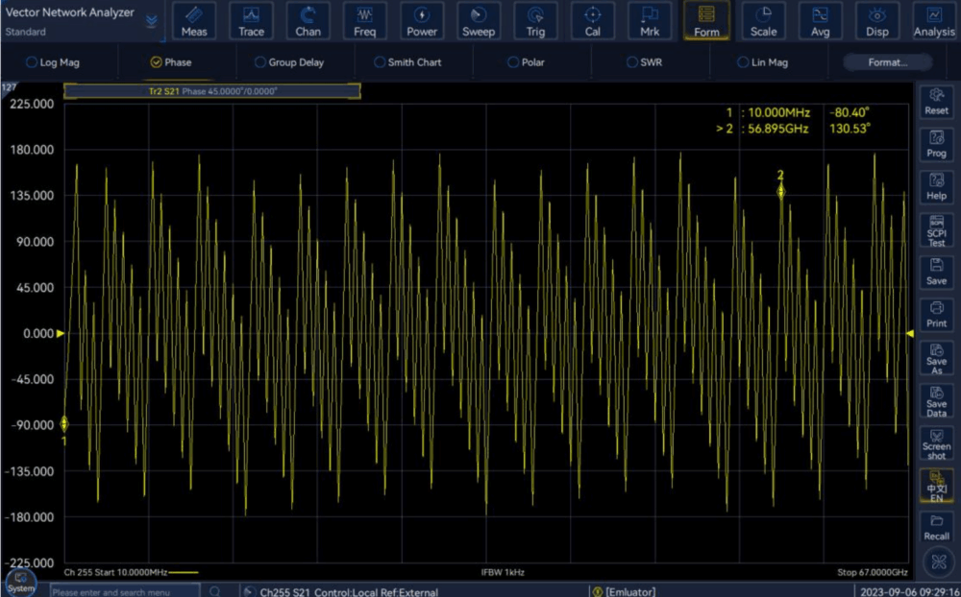
Task: Click the Reset button in sidebar
Action: 936,99
